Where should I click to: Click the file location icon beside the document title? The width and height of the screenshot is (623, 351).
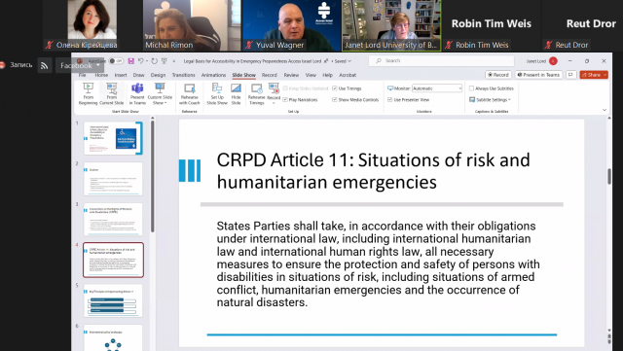click(326, 61)
